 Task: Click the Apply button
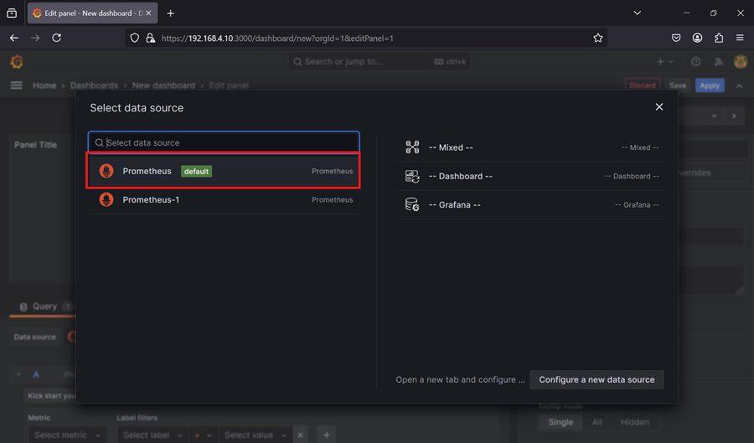tap(710, 85)
